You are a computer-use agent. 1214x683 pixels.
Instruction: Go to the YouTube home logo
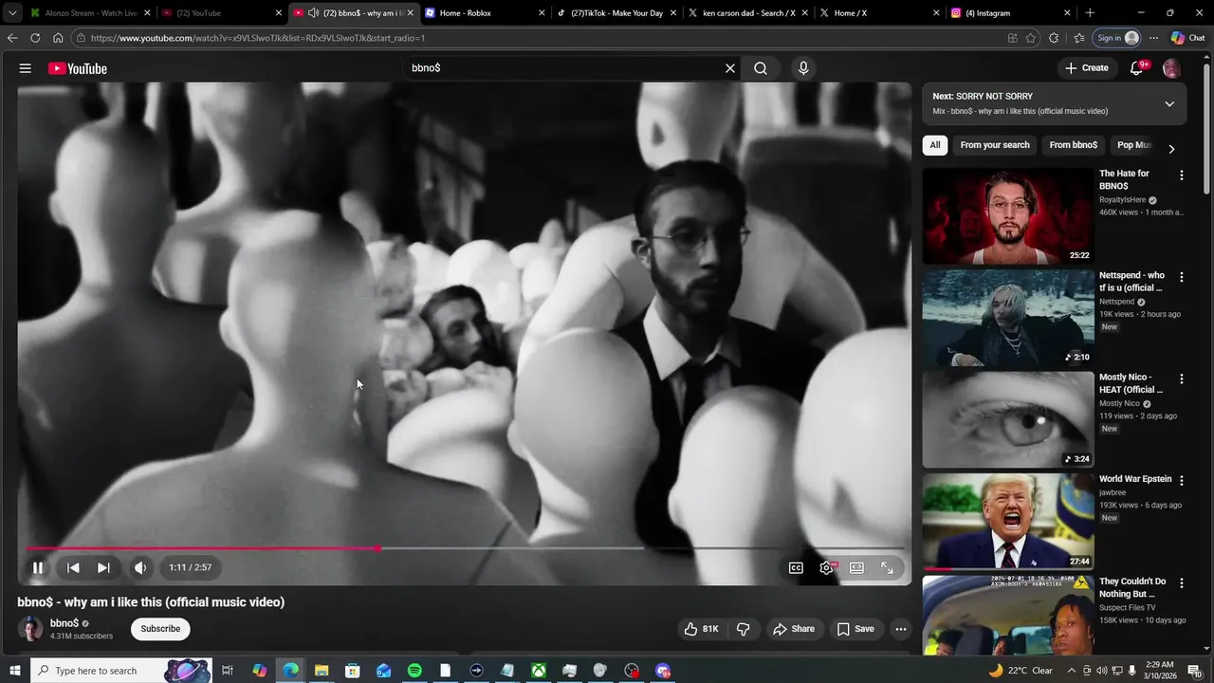78,68
